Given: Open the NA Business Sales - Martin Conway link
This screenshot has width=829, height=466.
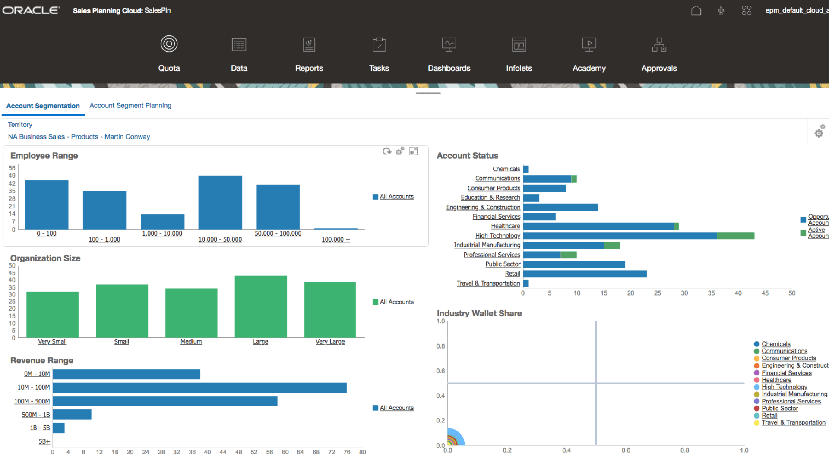Looking at the screenshot, I should coord(79,136).
